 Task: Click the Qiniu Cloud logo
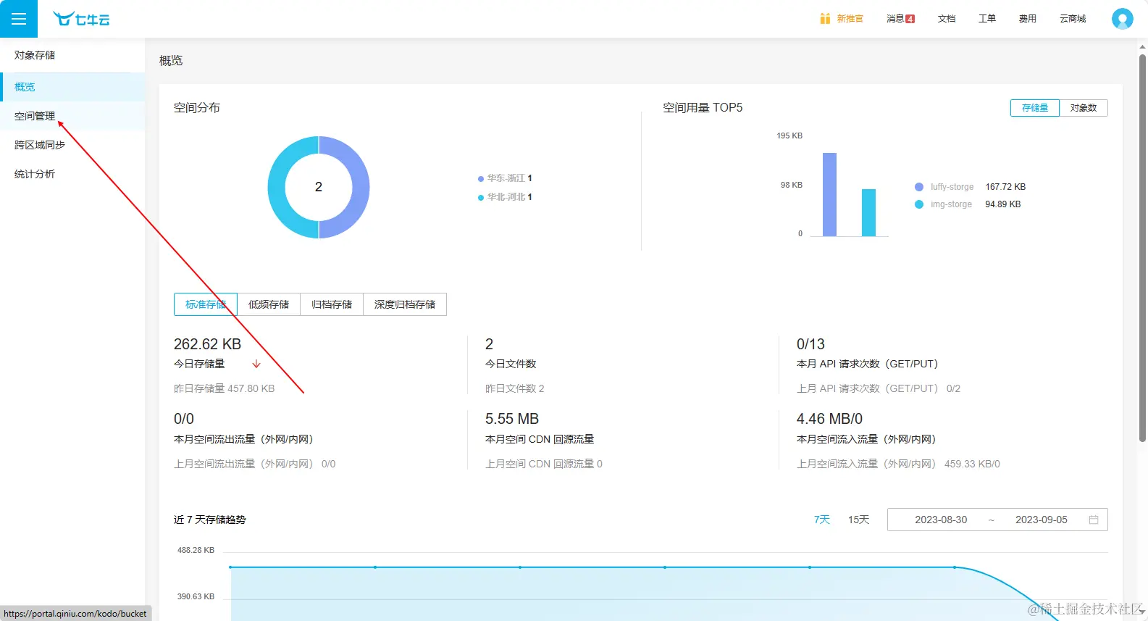pos(81,19)
